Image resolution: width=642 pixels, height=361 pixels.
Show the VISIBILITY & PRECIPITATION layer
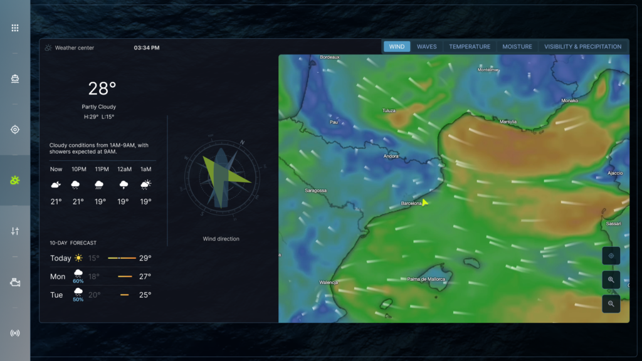click(582, 46)
